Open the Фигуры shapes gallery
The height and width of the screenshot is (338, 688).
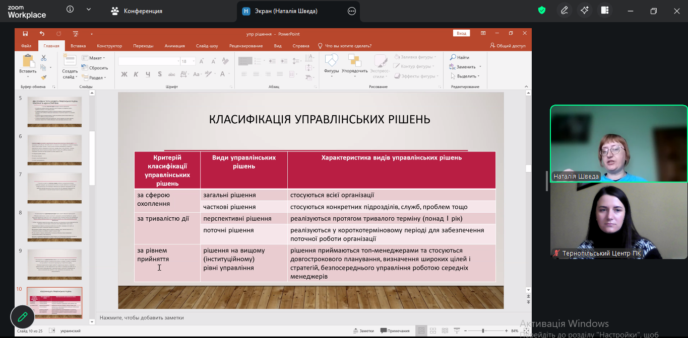(331, 65)
